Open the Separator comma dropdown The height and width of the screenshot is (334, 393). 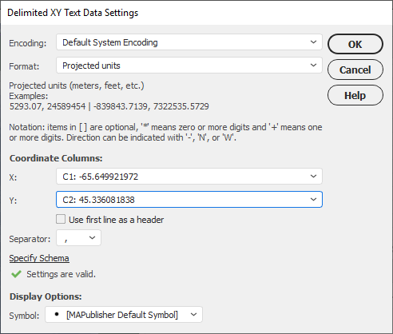(x=78, y=238)
